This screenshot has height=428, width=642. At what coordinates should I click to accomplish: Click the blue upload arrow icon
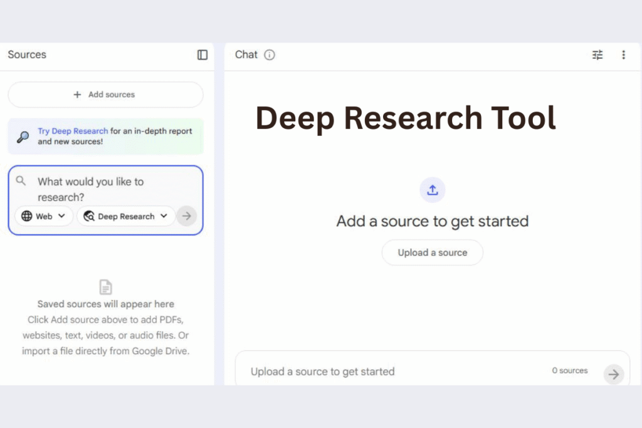point(433,190)
